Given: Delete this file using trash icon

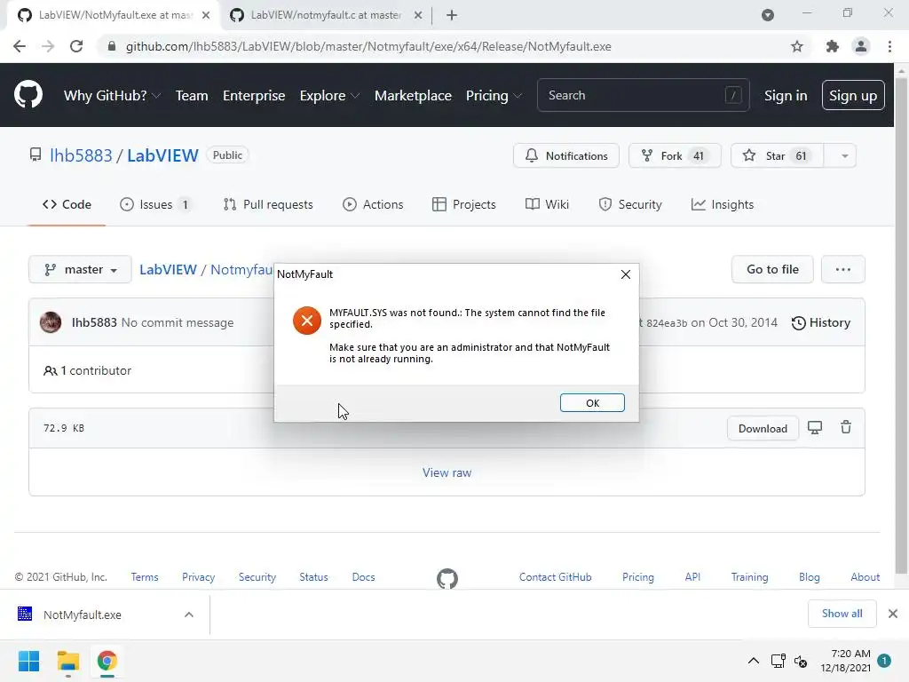Looking at the screenshot, I should tap(846, 427).
